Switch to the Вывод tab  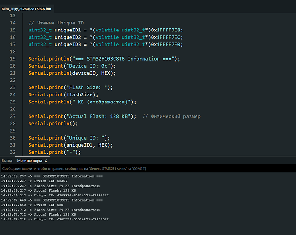(x=7, y=161)
